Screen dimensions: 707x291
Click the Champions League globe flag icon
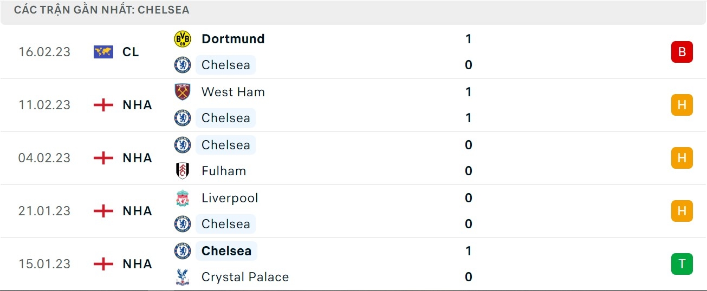click(103, 52)
